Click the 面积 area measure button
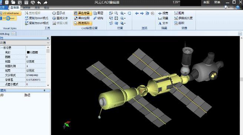 click(179, 23)
